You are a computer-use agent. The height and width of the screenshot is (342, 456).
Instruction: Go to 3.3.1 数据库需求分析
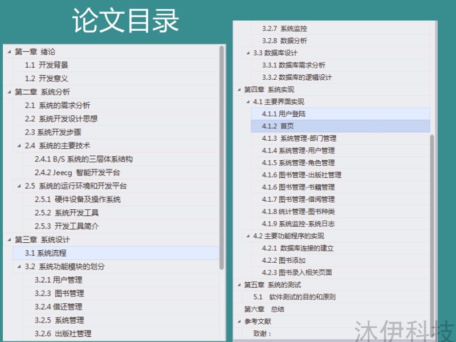click(294, 65)
